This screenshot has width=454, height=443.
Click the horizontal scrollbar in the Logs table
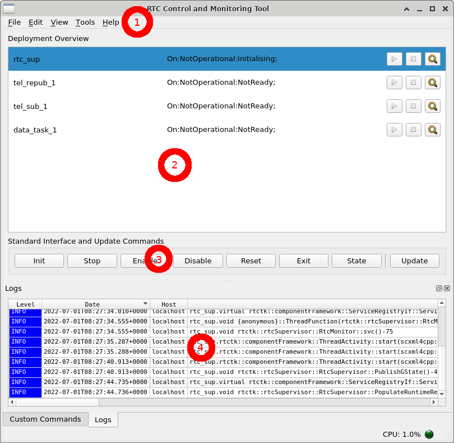click(224, 402)
